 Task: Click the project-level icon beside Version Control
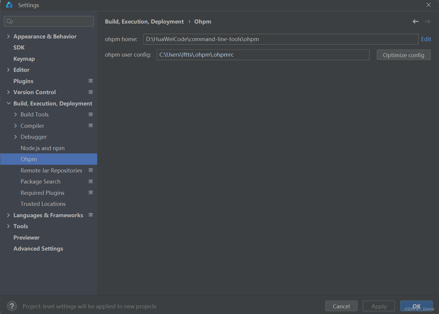pyautogui.click(x=91, y=92)
